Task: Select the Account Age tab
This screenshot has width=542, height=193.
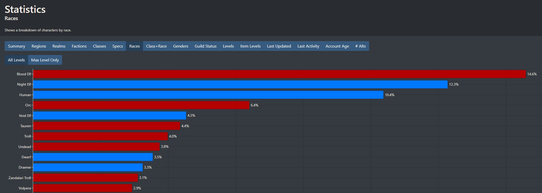Action: point(337,46)
